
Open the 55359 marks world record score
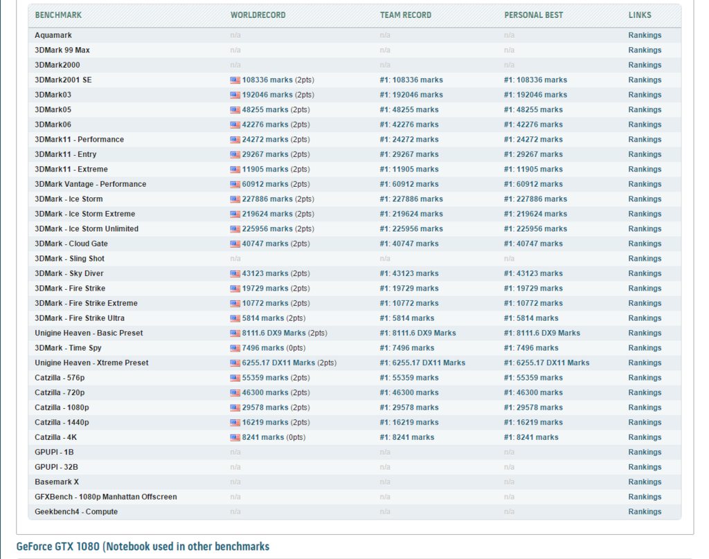click(265, 378)
